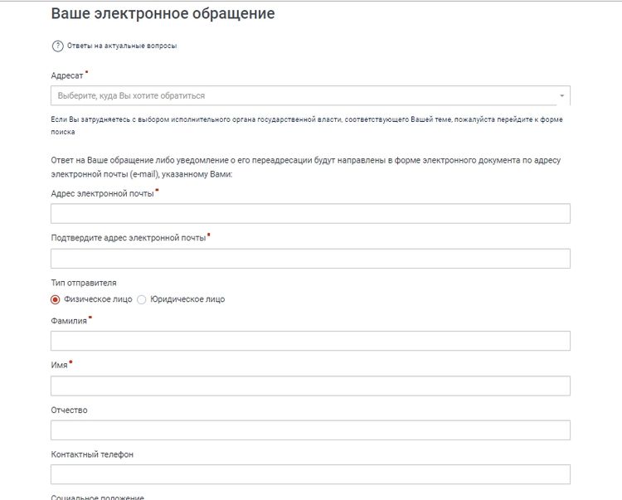Click the "Контактный телефон" input field
This screenshot has height=500, width=622.
pos(310,474)
